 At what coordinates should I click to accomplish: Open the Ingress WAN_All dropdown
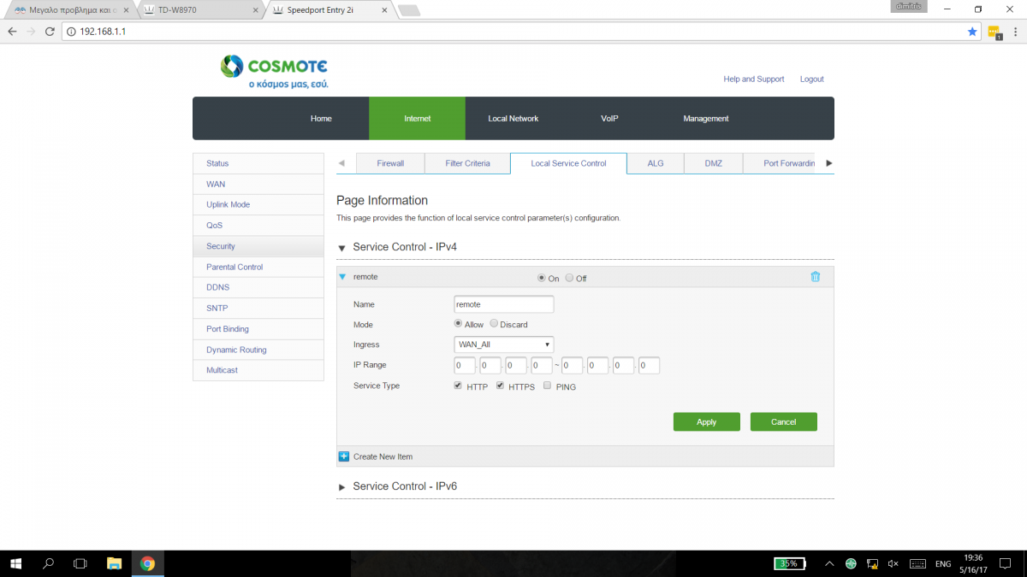(504, 344)
